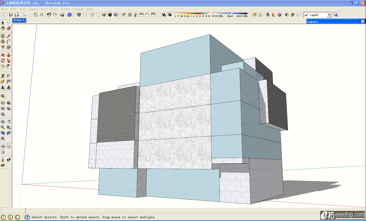Viewport: 366px width, 221px height.
Task: Activate the Offset tool
Action: coord(9,66)
